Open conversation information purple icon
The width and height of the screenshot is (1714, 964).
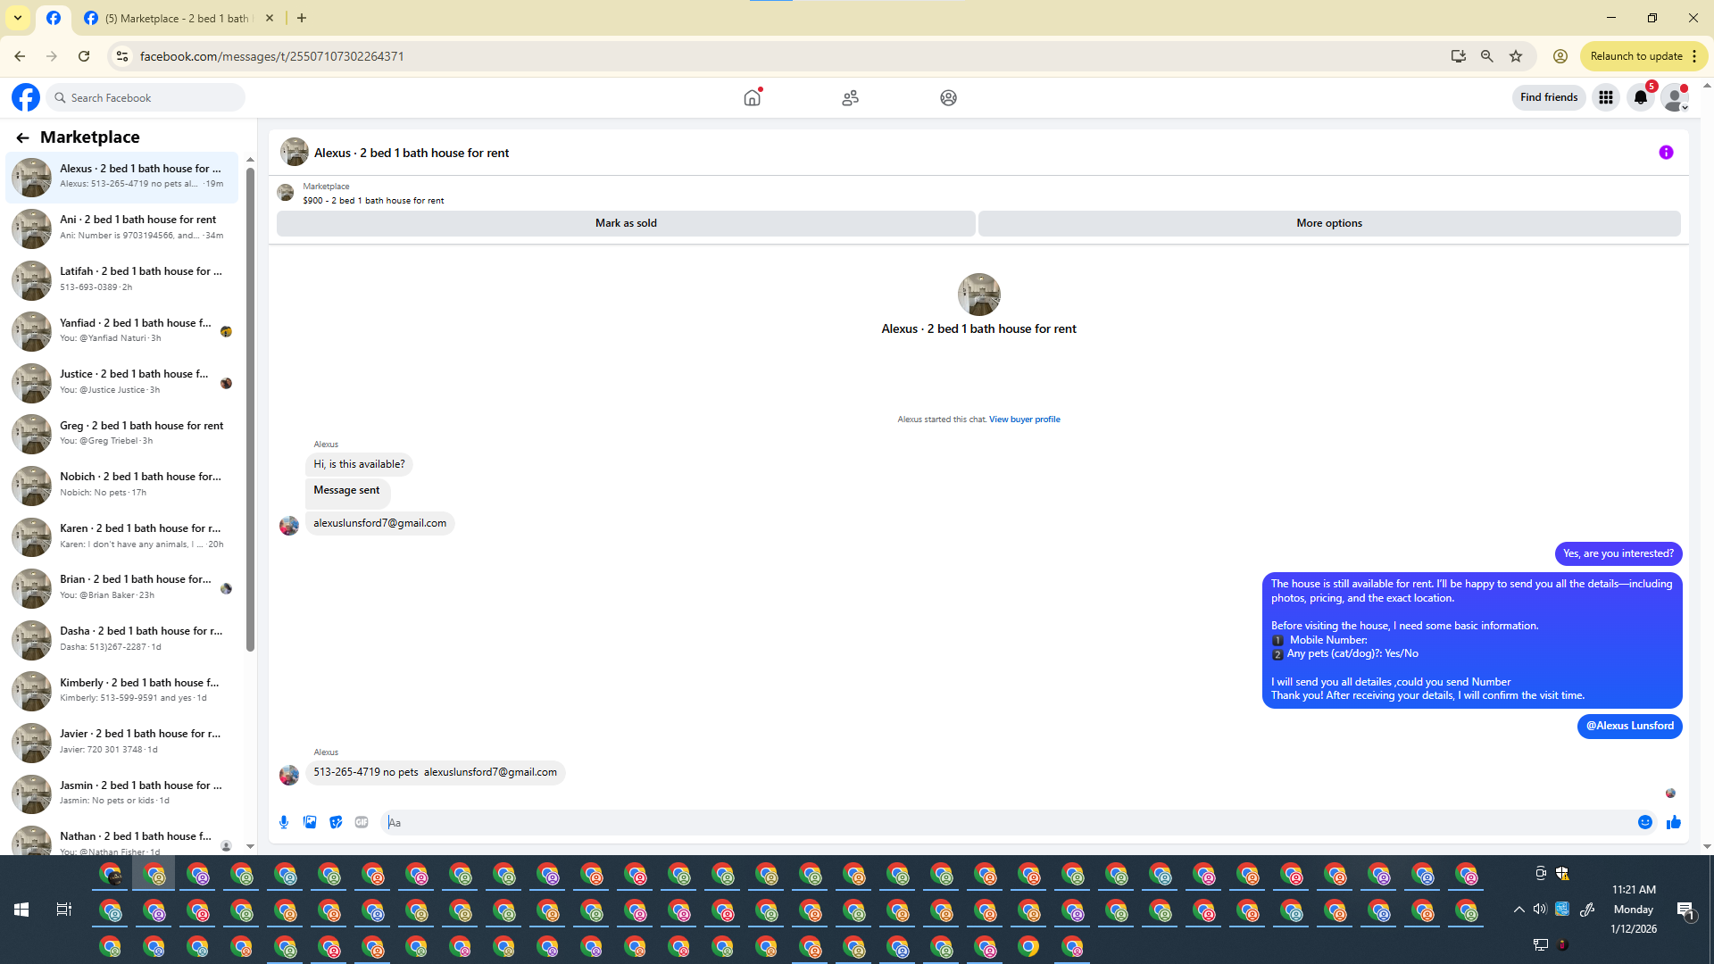(x=1666, y=153)
